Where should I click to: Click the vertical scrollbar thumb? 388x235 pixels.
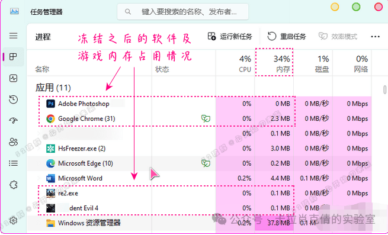point(385,89)
